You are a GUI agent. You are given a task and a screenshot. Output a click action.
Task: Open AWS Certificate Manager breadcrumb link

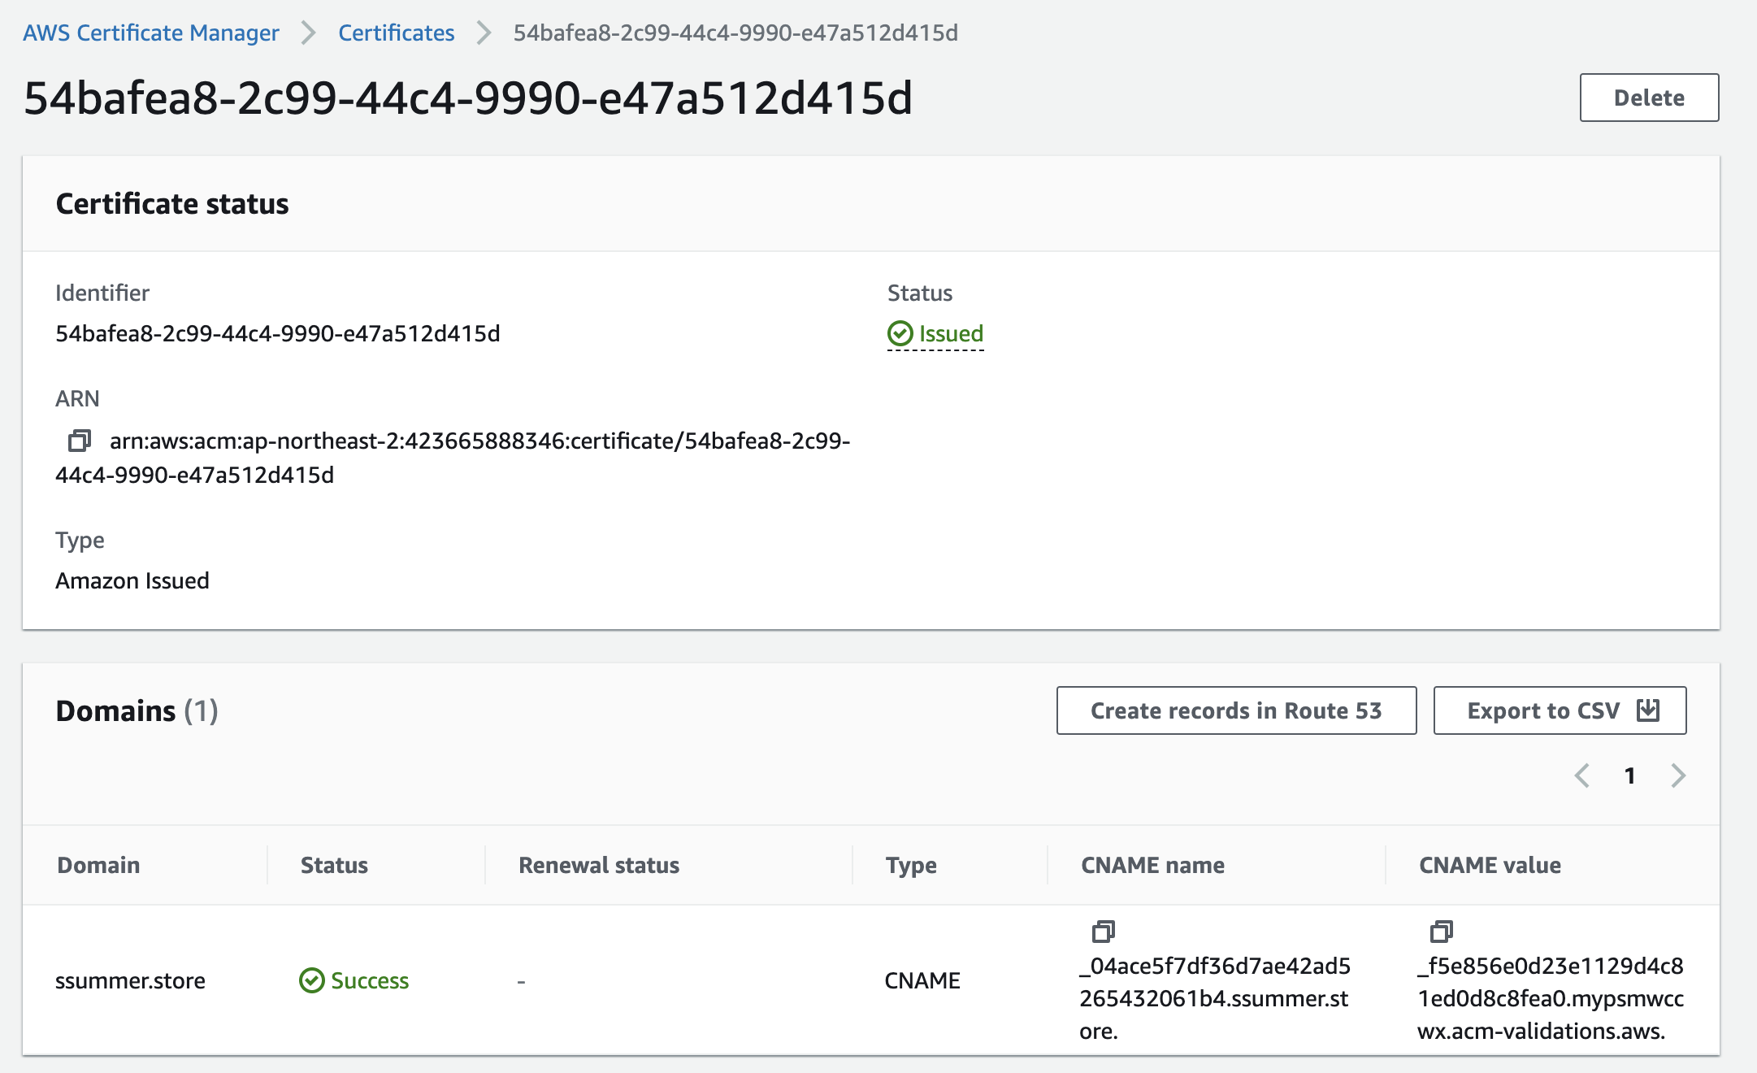151,33
